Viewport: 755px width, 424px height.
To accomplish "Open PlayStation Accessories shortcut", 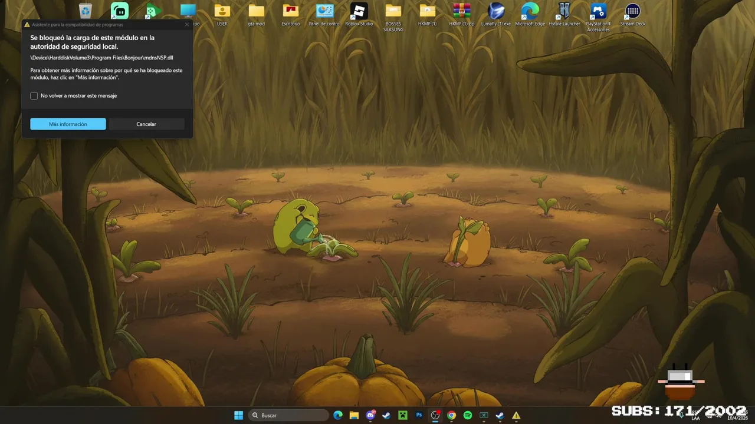I will [598, 17].
